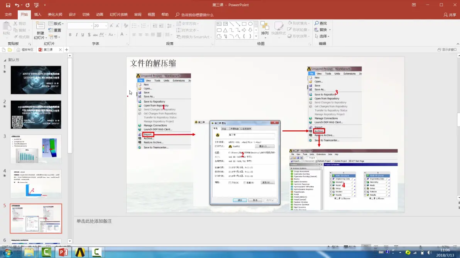
Task: Select the oval shape in gallery
Action: 250,24
